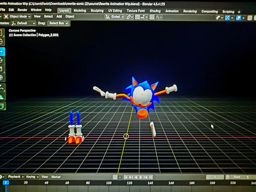
Task: Play the animation in reverse
Action: (x=136, y=177)
